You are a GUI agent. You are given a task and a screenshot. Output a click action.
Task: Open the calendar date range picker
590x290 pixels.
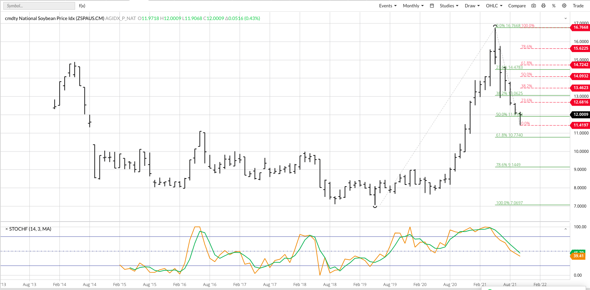pos(432,6)
